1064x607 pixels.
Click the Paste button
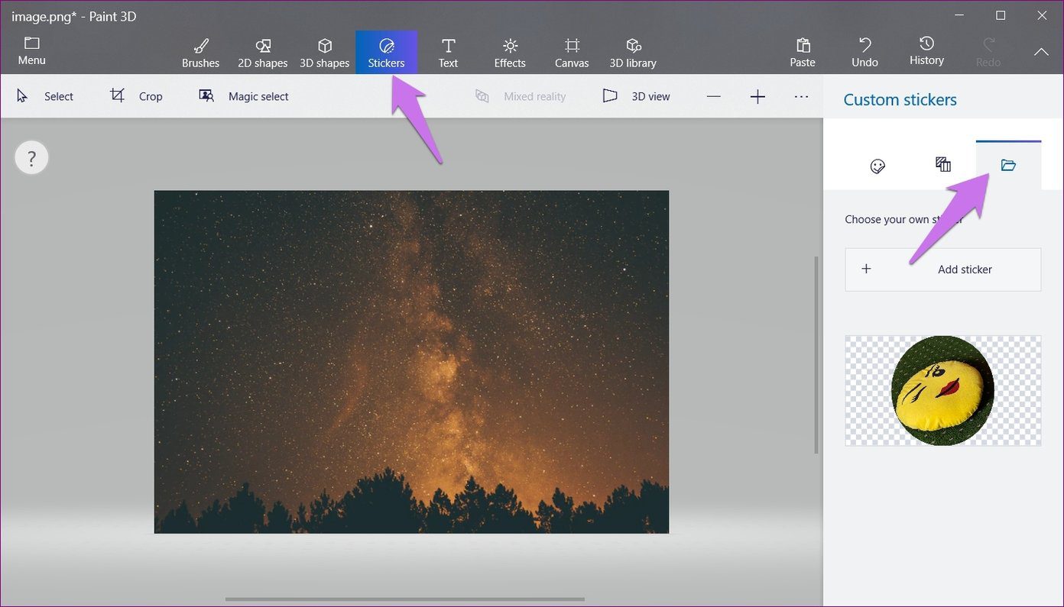click(x=803, y=53)
